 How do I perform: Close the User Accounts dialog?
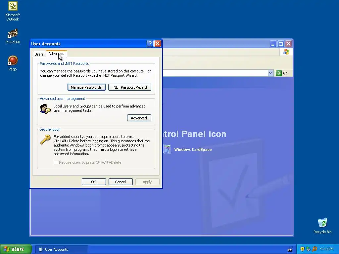pos(158,44)
